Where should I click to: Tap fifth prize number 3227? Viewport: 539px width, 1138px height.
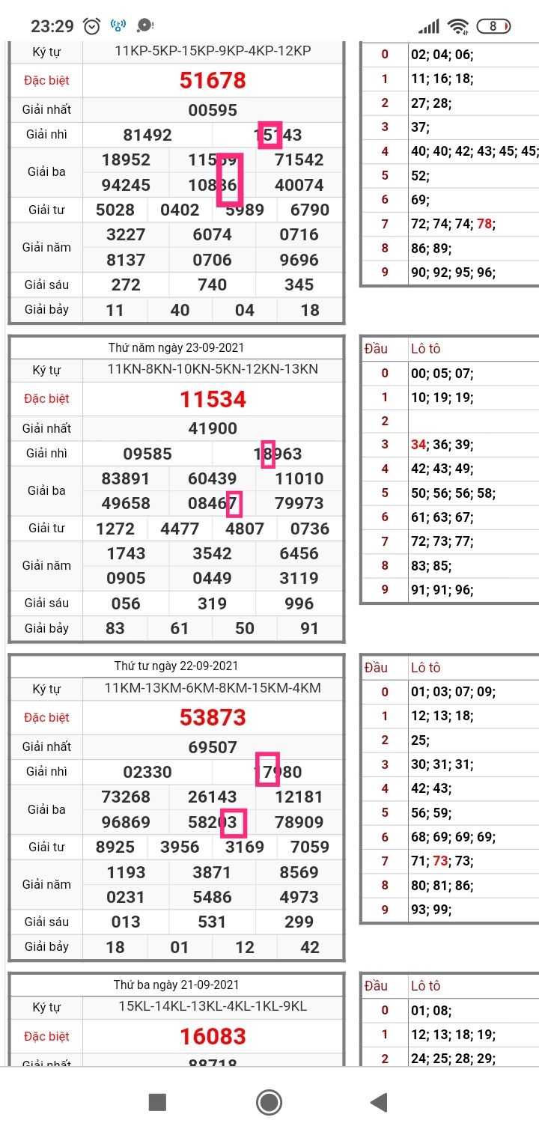coord(126,235)
